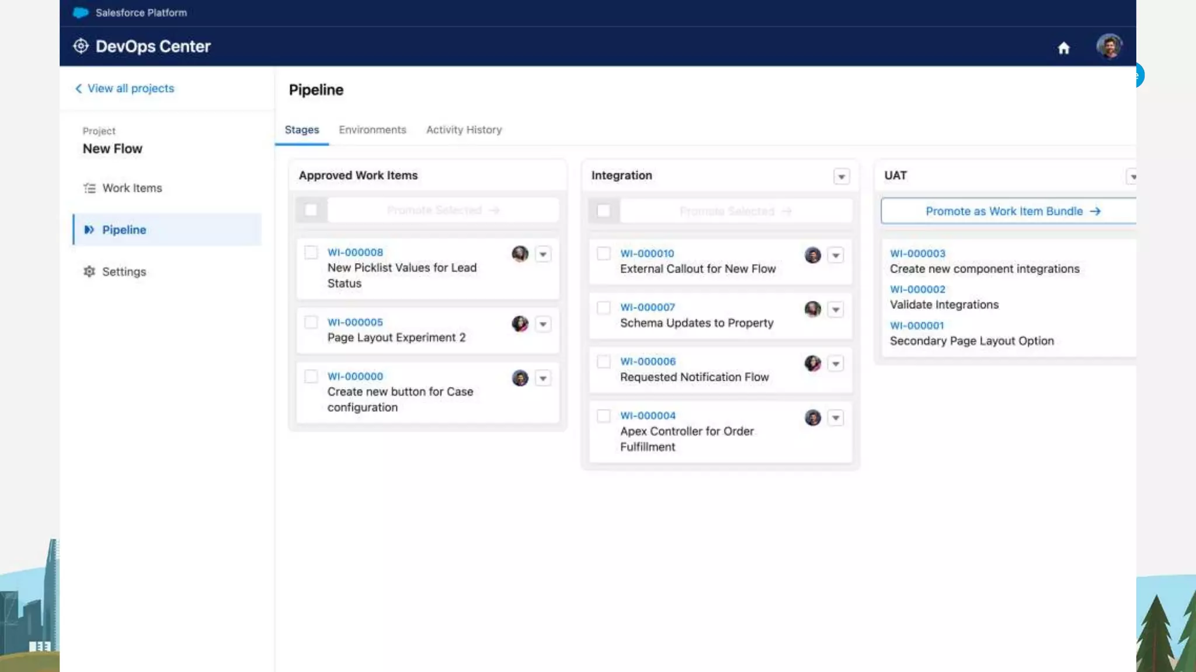Image resolution: width=1196 pixels, height=672 pixels.
Task: Toggle select-all checkbox in Integration stage
Action: click(604, 211)
